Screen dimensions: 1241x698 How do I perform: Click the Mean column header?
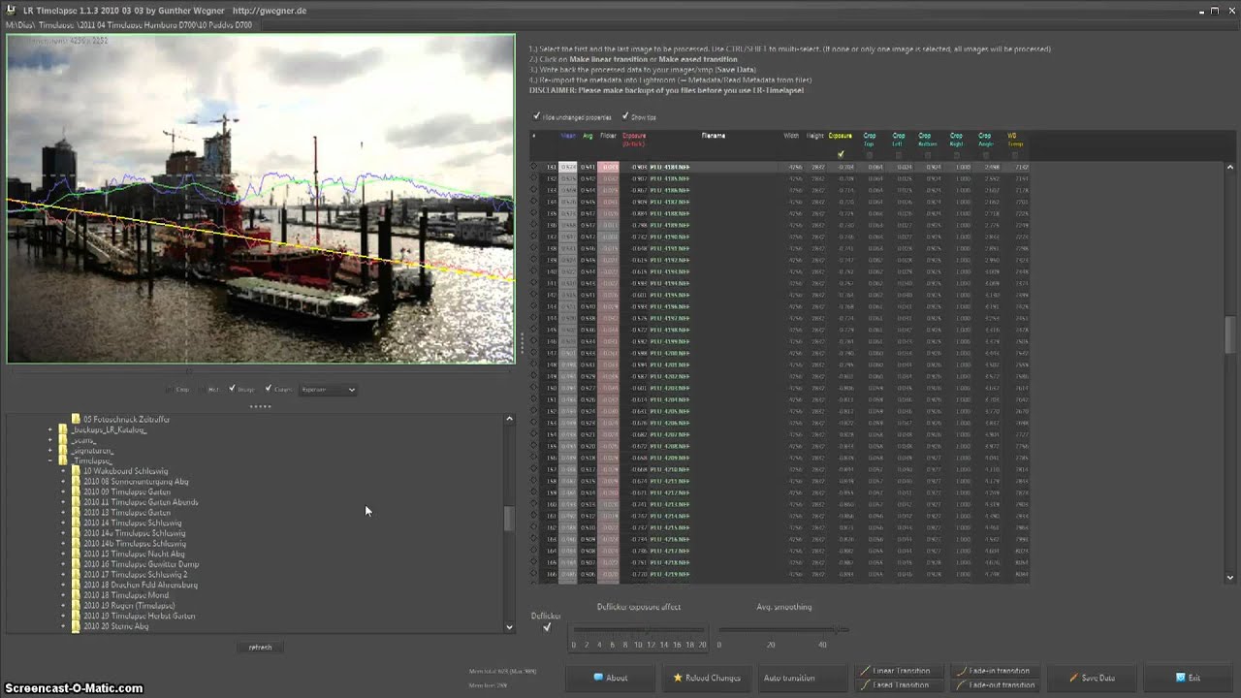(568, 136)
